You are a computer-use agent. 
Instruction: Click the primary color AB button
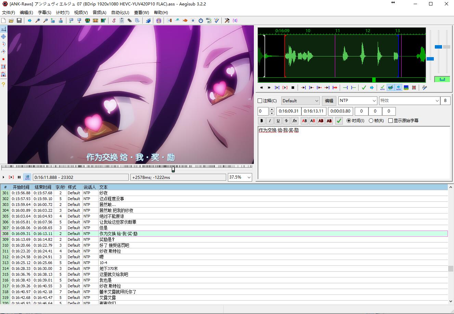(304, 120)
